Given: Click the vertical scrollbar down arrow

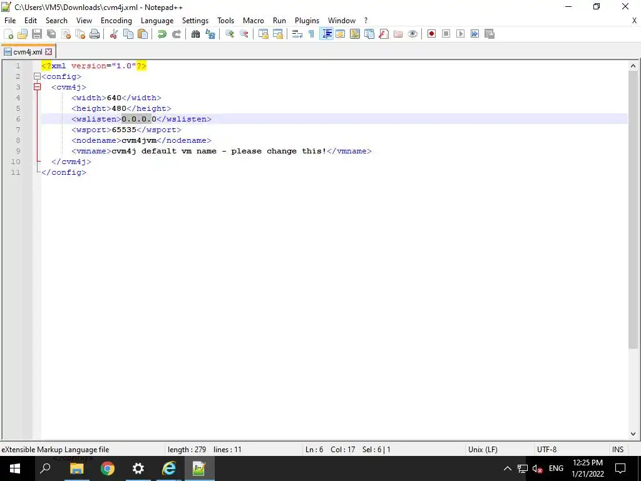Looking at the screenshot, I should click(x=633, y=434).
